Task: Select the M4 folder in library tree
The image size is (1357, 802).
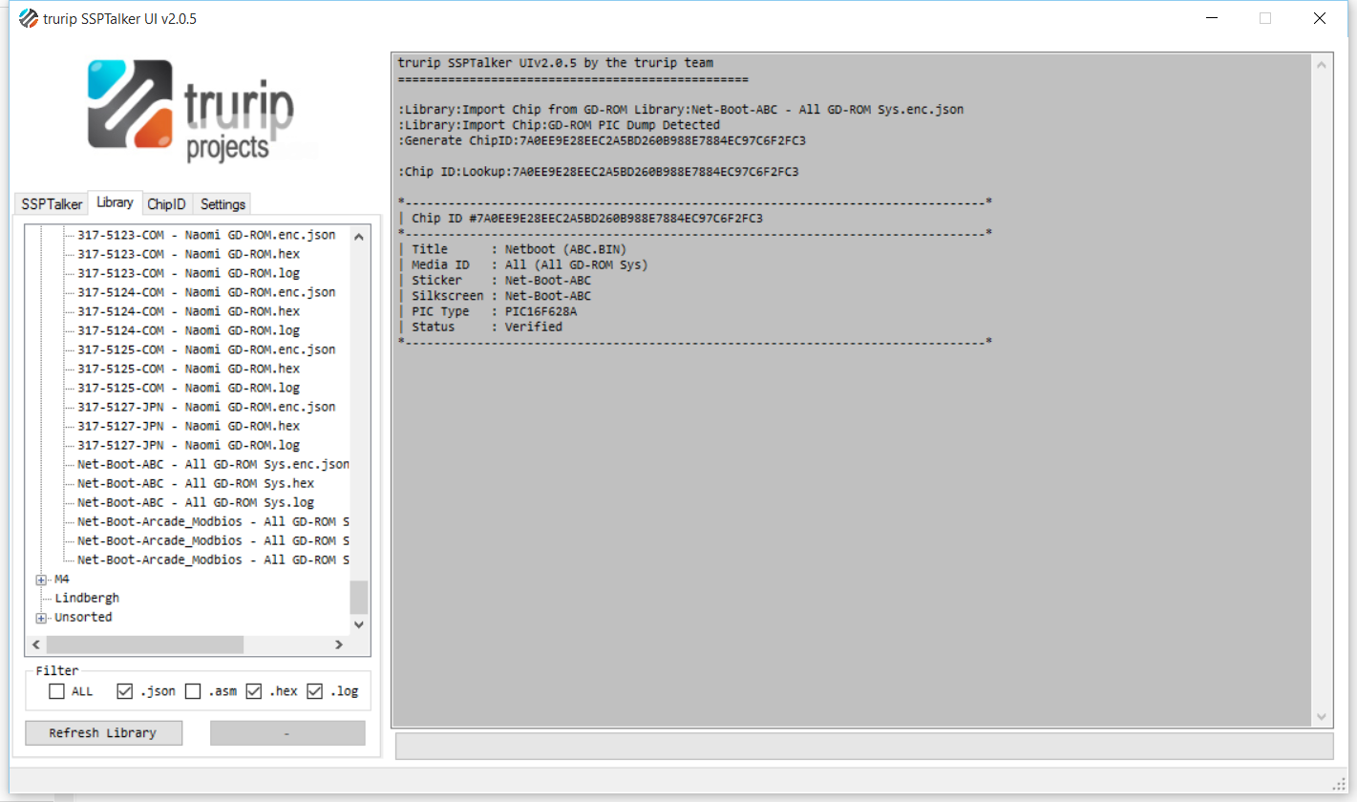Action: 62,579
